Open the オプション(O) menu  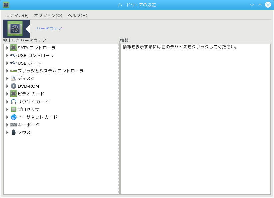point(48,15)
